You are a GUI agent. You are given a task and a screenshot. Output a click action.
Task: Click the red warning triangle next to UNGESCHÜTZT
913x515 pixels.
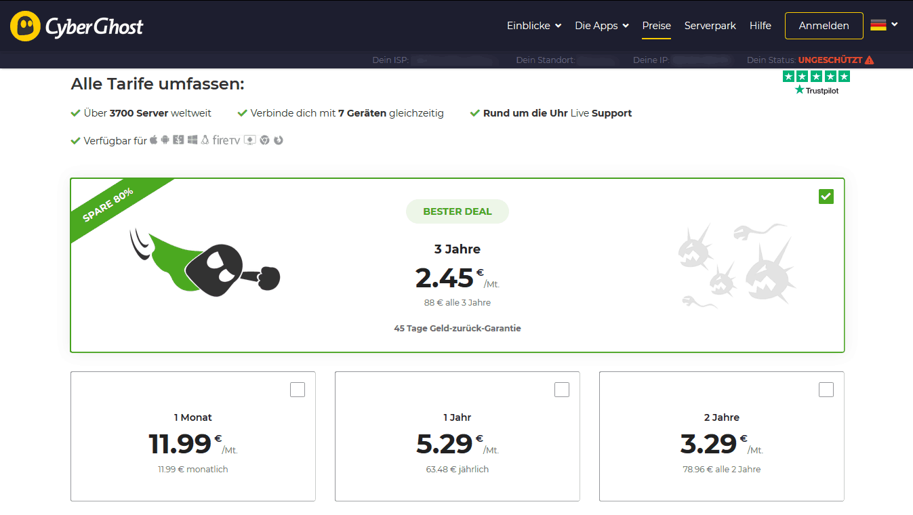pyautogui.click(x=870, y=60)
